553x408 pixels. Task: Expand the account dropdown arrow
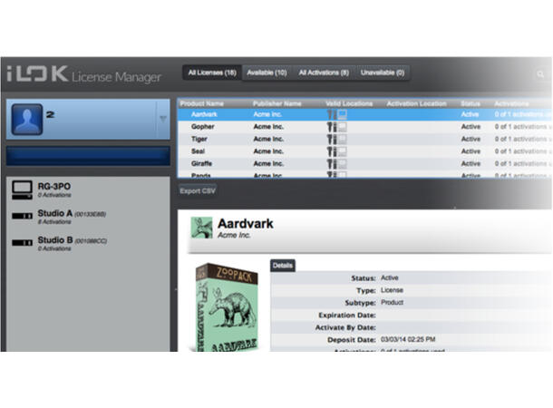[163, 119]
